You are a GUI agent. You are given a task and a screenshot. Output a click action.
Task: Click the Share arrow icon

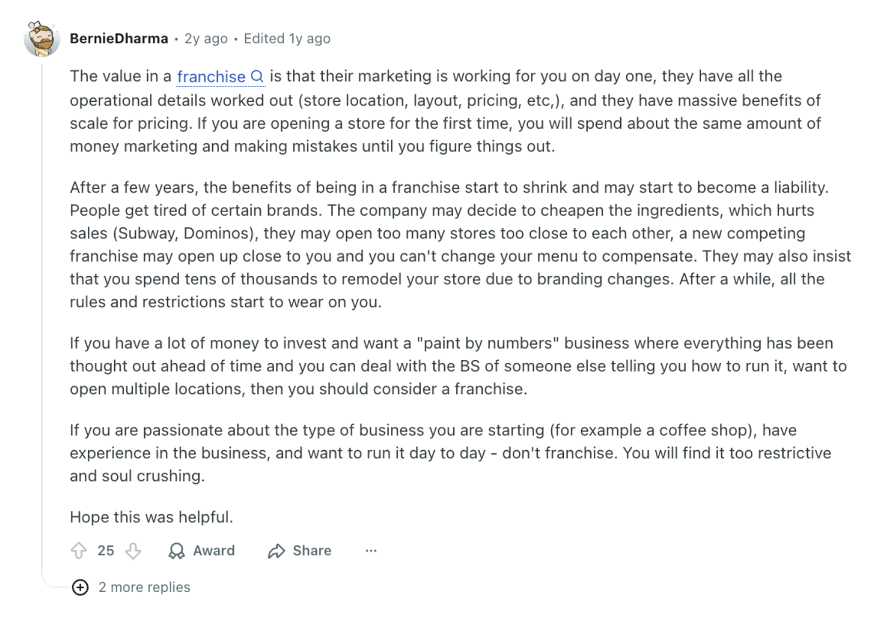(x=277, y=550)
